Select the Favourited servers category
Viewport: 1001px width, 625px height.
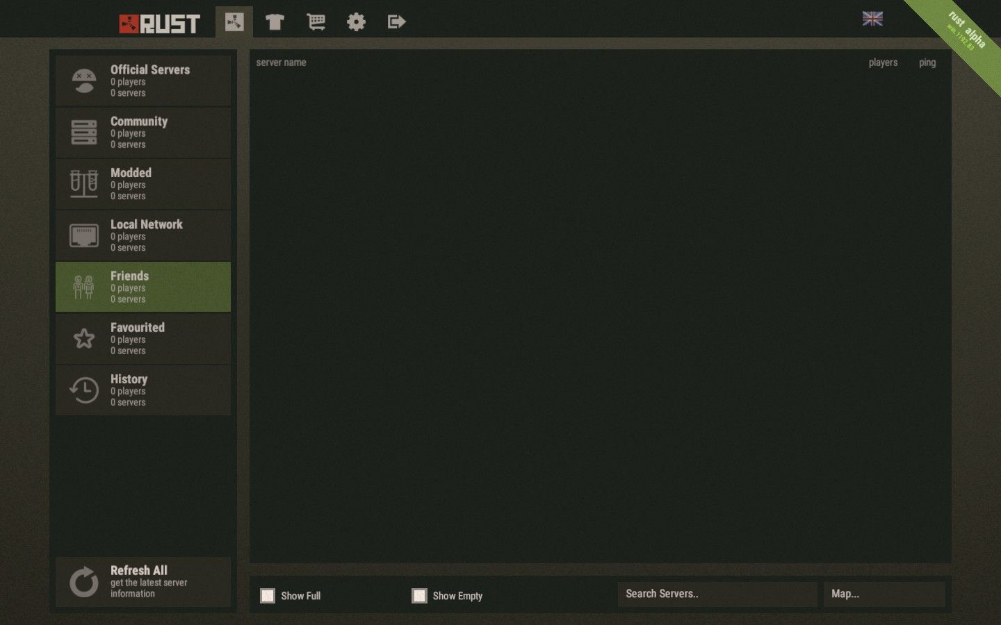tap(143, 339)
